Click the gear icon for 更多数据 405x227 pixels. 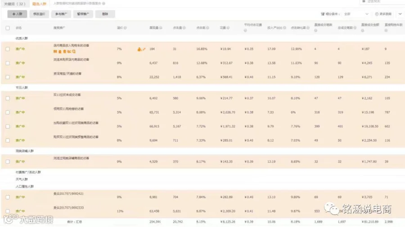pyautogui.click(x=377, y=14)
